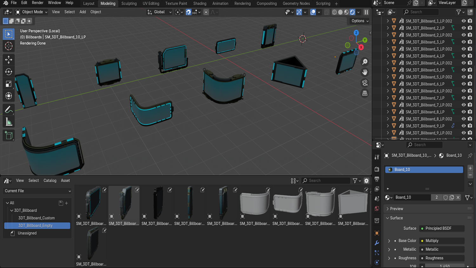Click the Principled BSDF surface button

tap(442, 228)
